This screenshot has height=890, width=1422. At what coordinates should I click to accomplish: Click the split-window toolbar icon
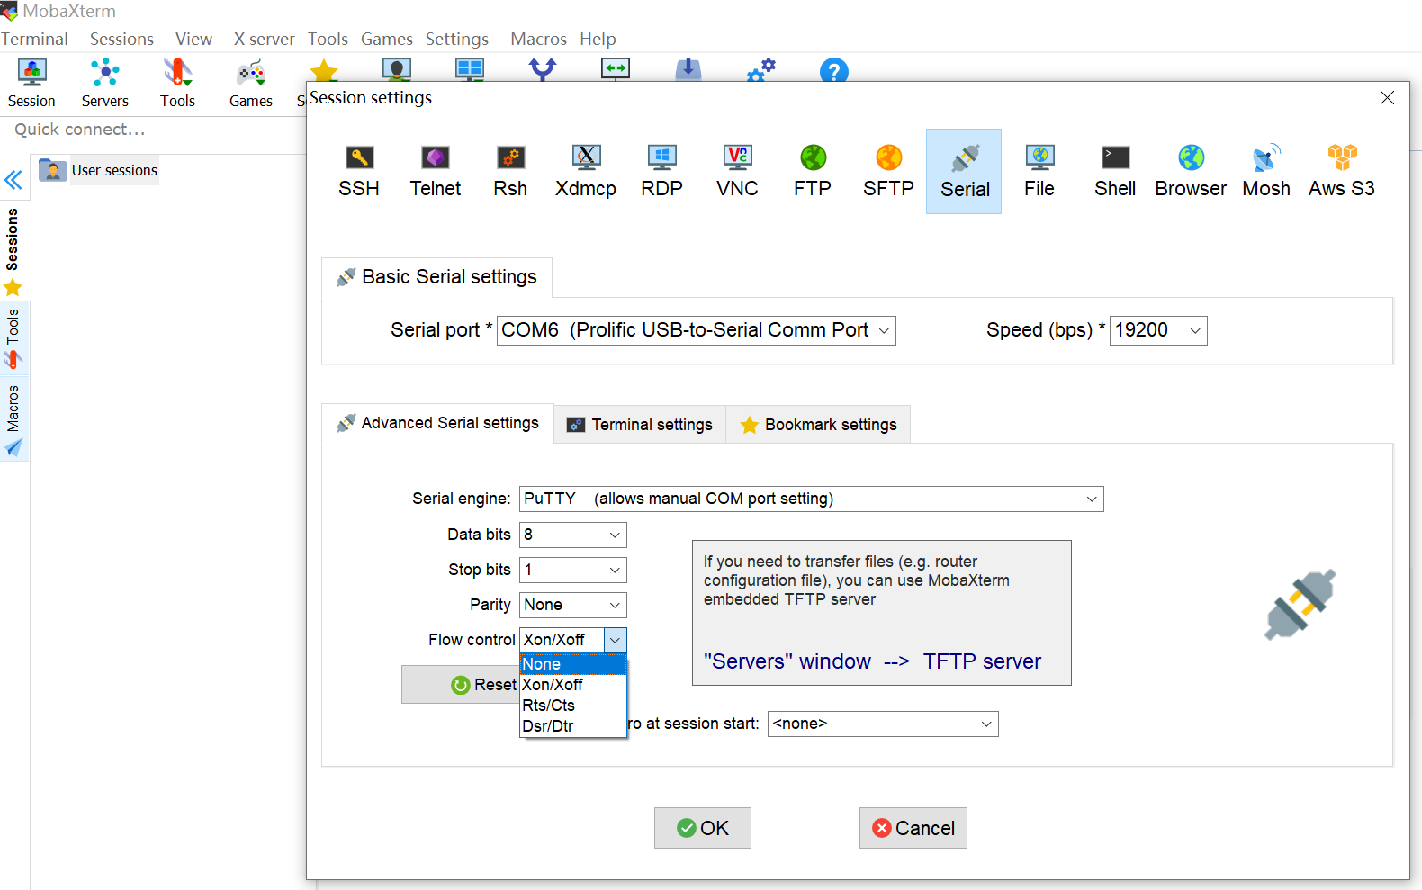pos(470,69)
